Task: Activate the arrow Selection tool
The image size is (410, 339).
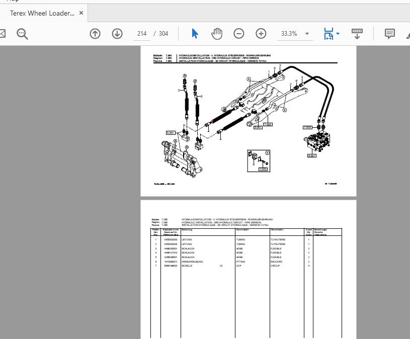Action: coord(194,33)
